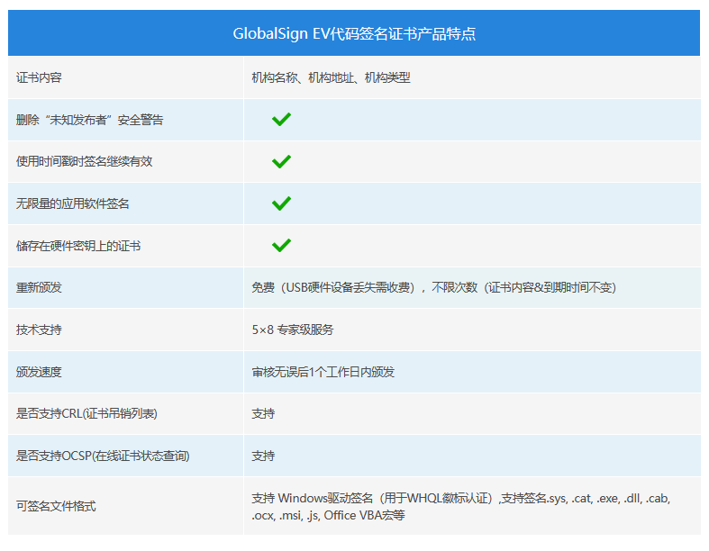Click the 可签名文件格式 row label

click(56, 506)
